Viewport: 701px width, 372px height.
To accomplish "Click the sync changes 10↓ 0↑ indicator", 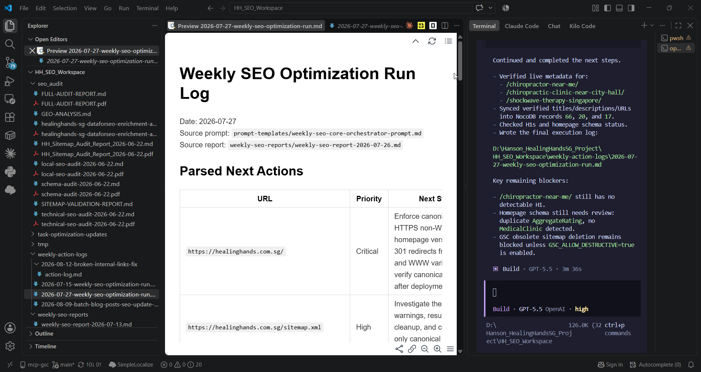I will pos(89,364).
